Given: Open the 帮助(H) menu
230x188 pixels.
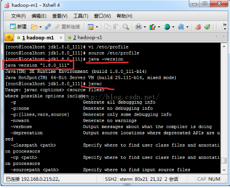Looking at the screenshot, I should [x=125, y=16].
